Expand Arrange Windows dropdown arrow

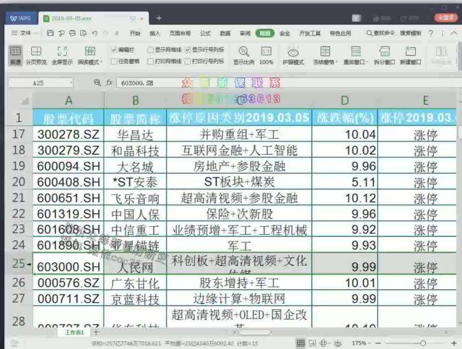(x=368, y=62)
